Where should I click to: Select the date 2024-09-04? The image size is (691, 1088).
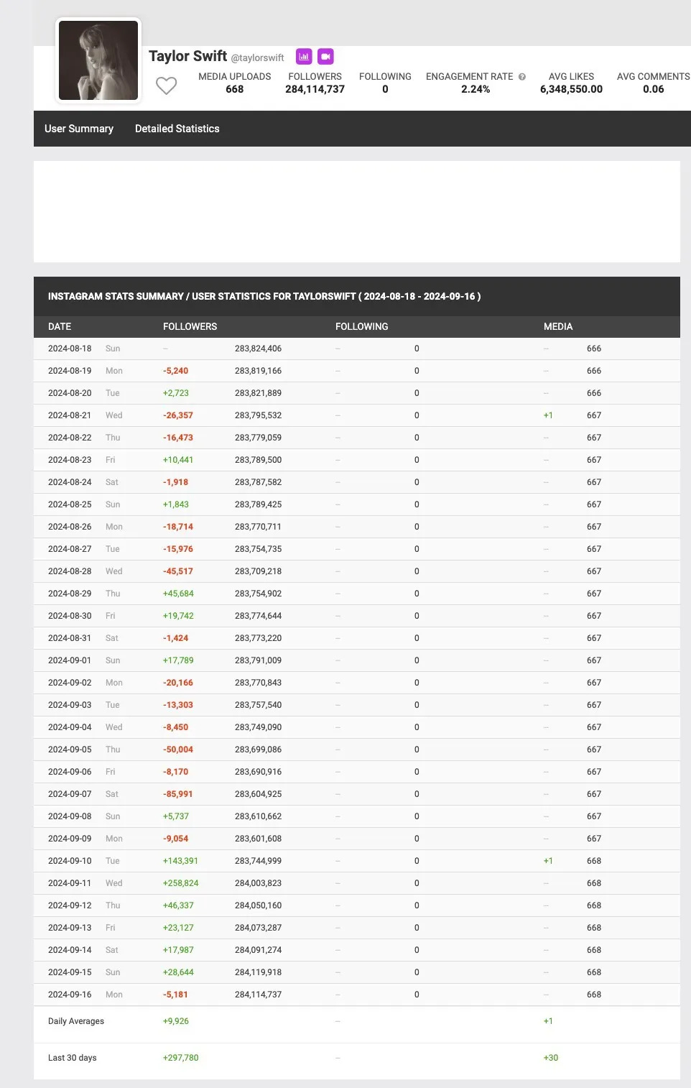click(70, 727)
